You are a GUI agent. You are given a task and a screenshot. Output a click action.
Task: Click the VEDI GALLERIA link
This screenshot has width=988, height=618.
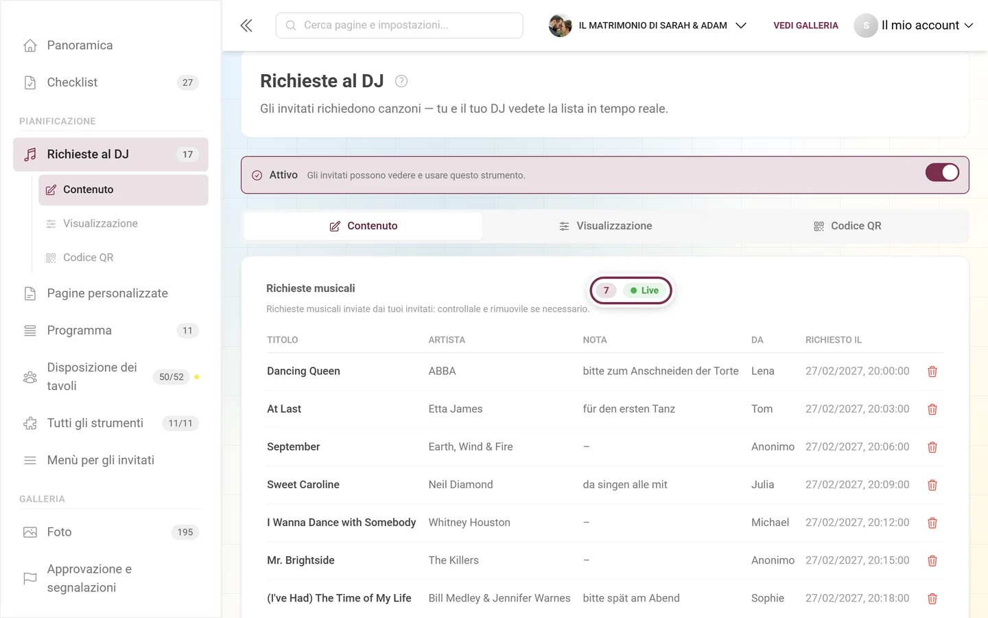[x=805, y=25]
